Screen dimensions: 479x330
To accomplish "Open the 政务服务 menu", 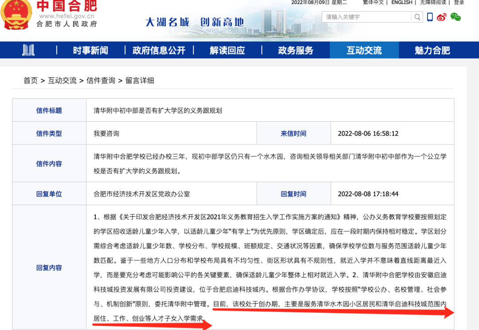I will point(296,50).
